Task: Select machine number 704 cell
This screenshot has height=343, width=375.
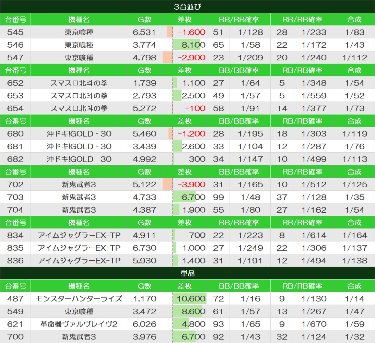Action: click(x=15, y=210)
